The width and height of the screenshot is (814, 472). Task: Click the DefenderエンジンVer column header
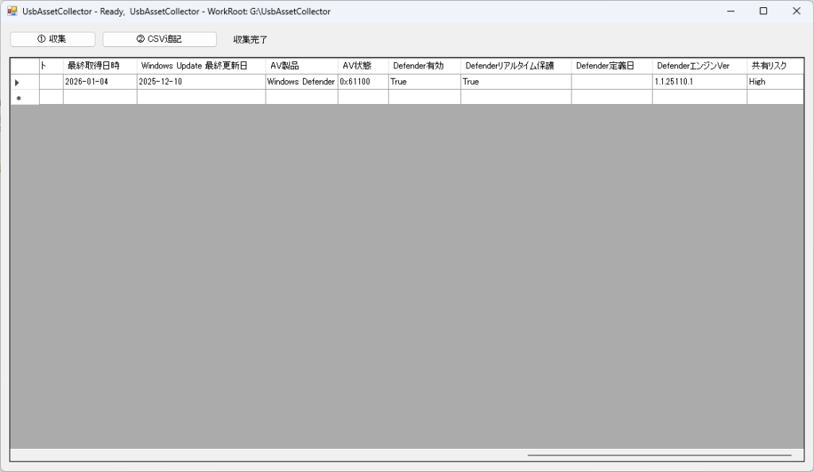click(x=699, y=66)
